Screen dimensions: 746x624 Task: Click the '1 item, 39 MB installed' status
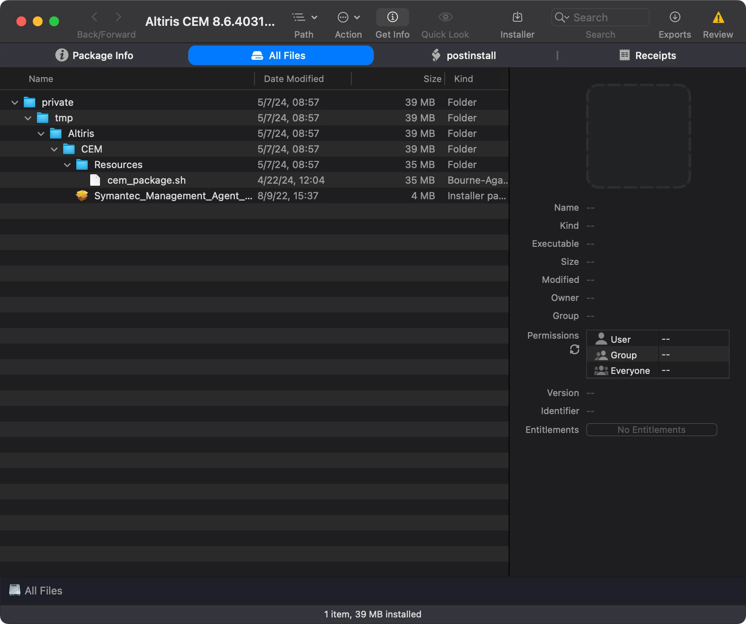373,614
